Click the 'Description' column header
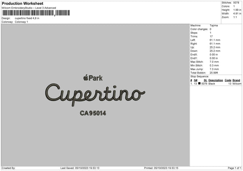The width and height of the screenshot is (243, 171). point(215,80)
